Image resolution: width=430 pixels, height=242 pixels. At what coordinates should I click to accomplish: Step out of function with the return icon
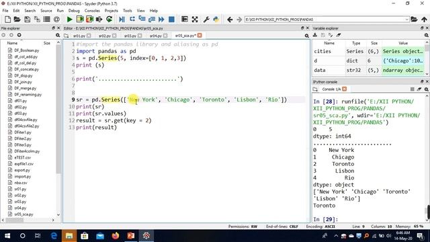pos(152,19)
